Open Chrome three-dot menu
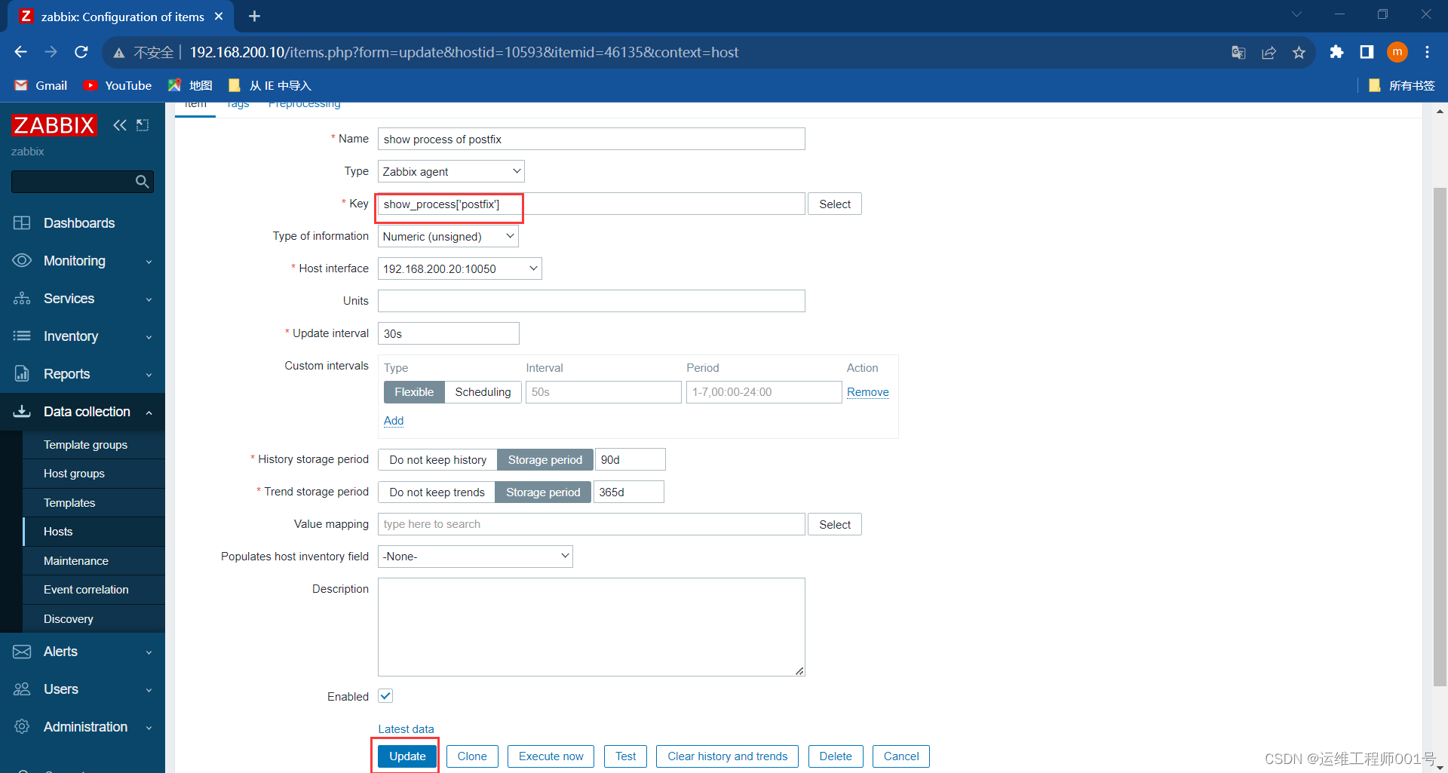Screen dimensions: 1448x773 click(1427, 52)
